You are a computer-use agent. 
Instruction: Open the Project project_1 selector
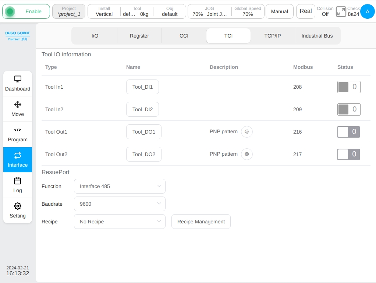click(x=68, y=11)
